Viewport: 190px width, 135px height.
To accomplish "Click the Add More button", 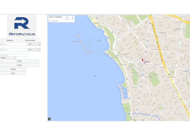I will coord(10,40).
